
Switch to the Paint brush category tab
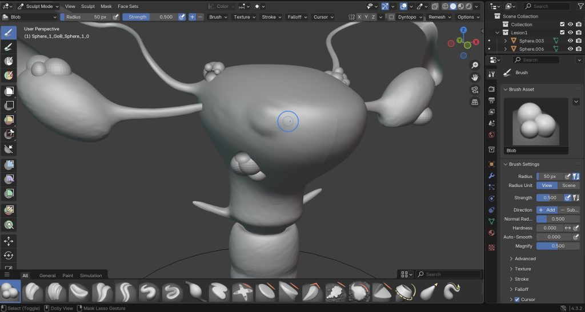click(x=67, y=275)
